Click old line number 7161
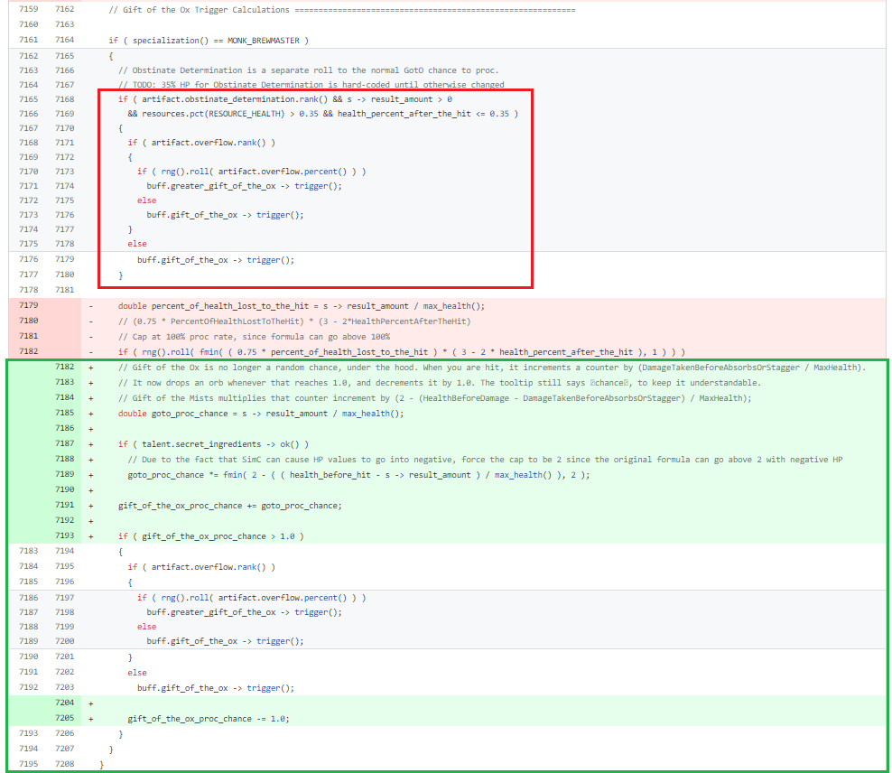 pos(28,41)
